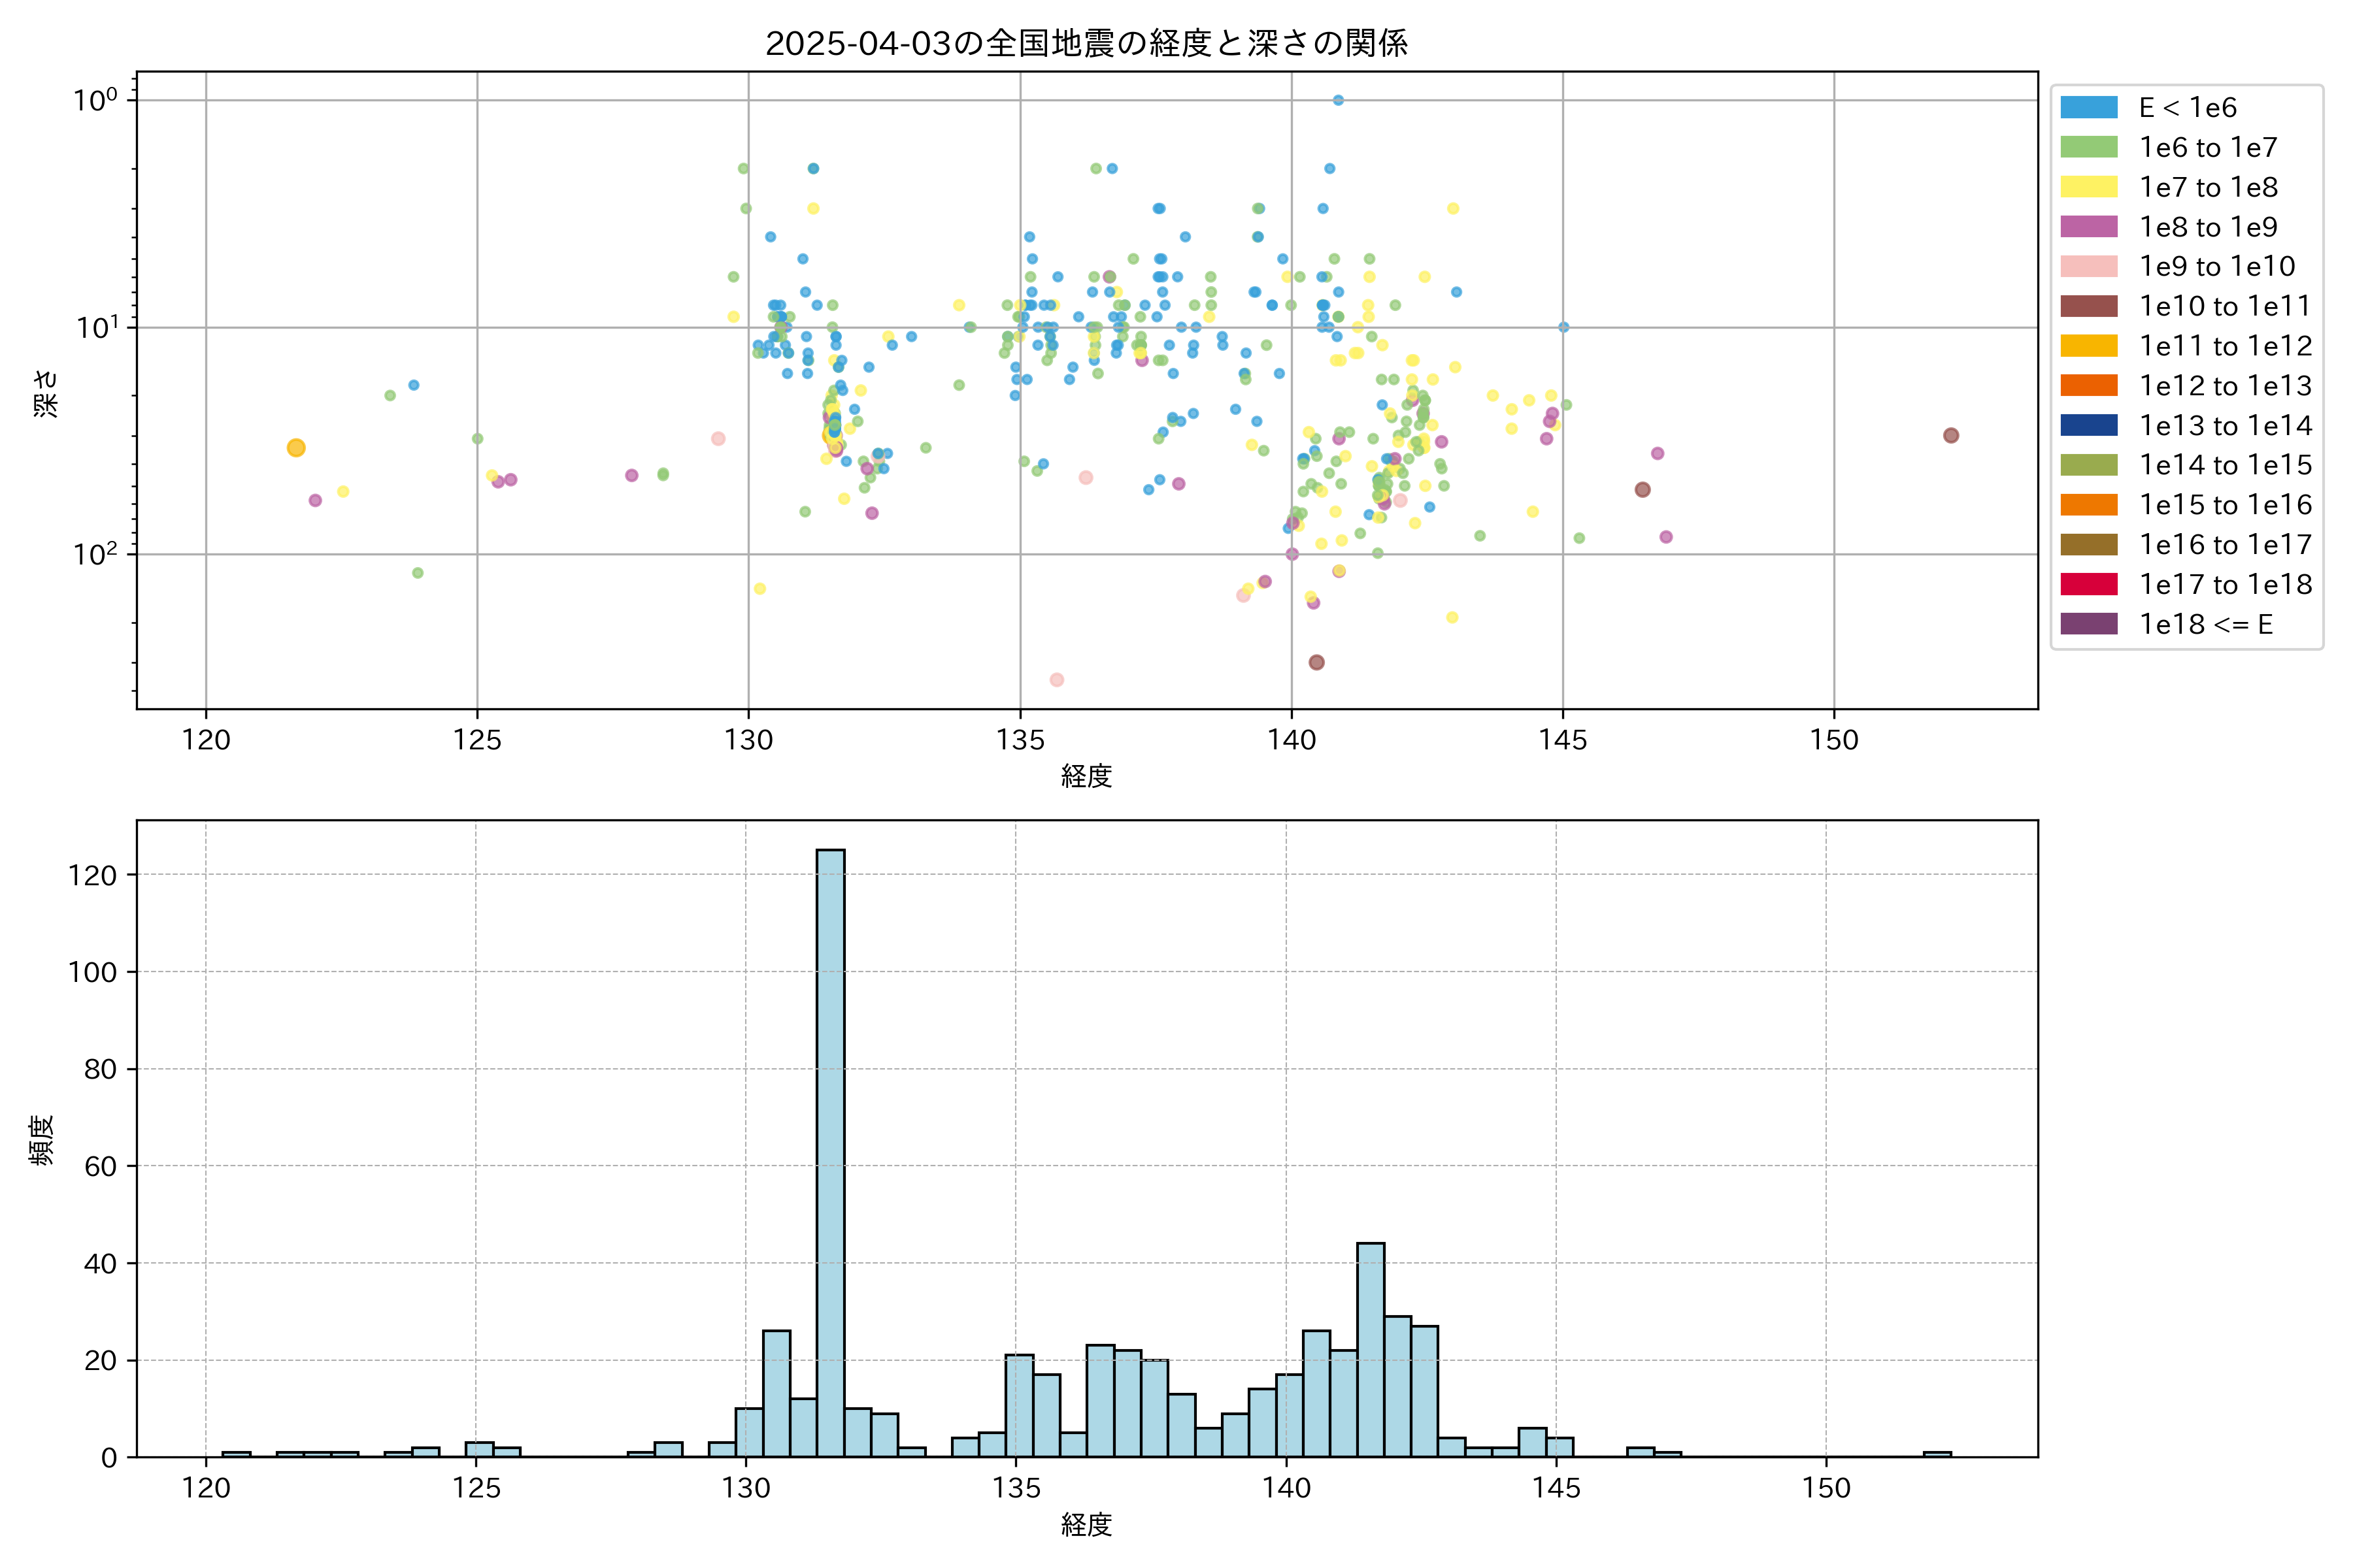The height and width of the screenshot is (1568, 2353).
Task: Click the red '1e17 to 1e18' legend swatch
Action: coord(2089,584)
